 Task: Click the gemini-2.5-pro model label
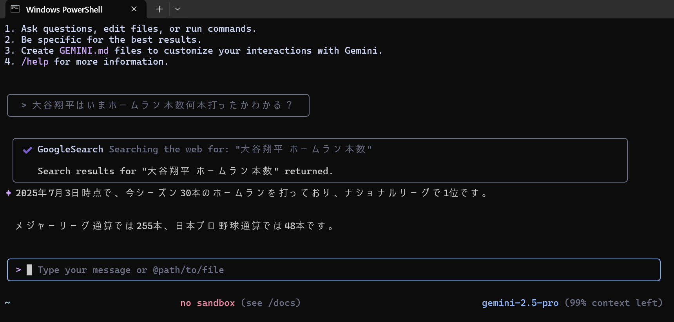[520, 303]
